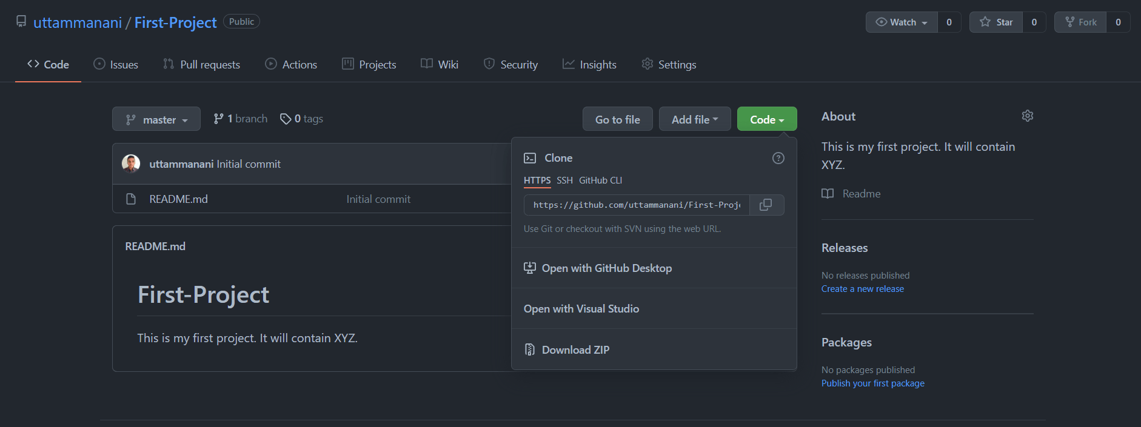Open the Projects tab
This screenshot has height=427, width=1141.
click(369, 64)
